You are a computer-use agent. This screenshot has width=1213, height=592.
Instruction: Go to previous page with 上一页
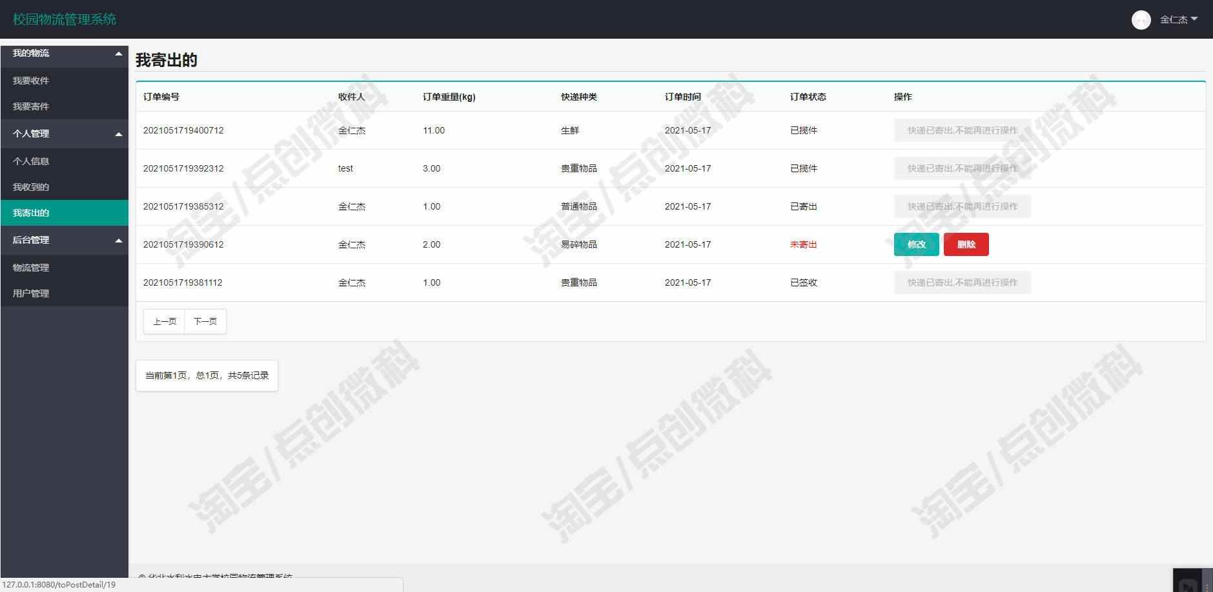tap(164, 321)
